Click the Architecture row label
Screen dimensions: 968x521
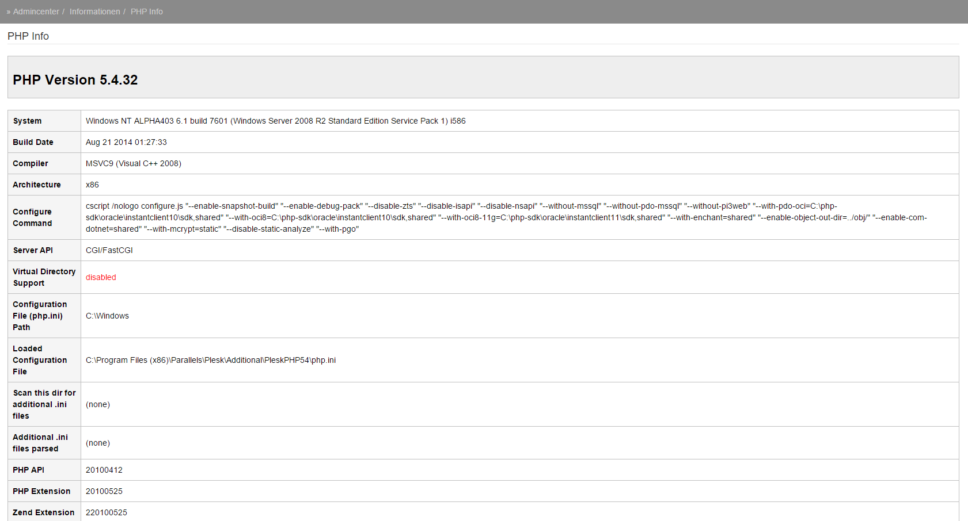[37, 185]
